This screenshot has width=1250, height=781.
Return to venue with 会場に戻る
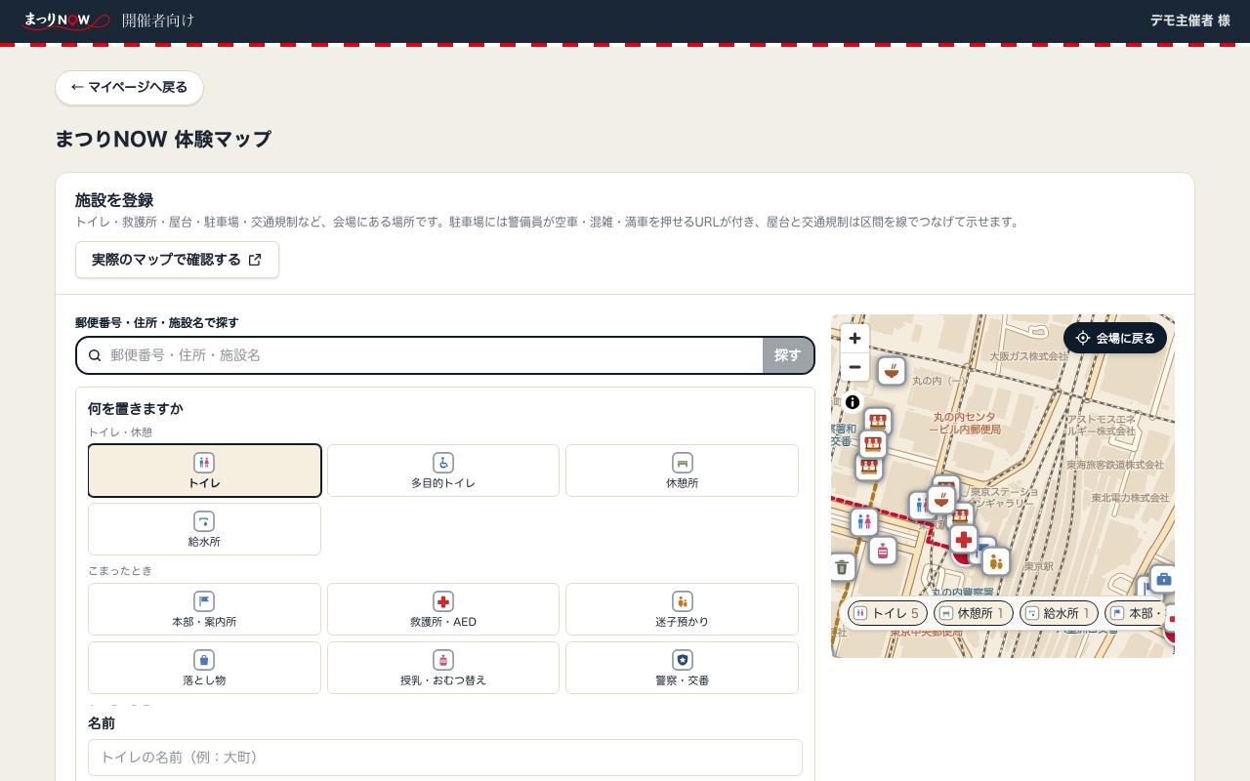(1115, 338)
